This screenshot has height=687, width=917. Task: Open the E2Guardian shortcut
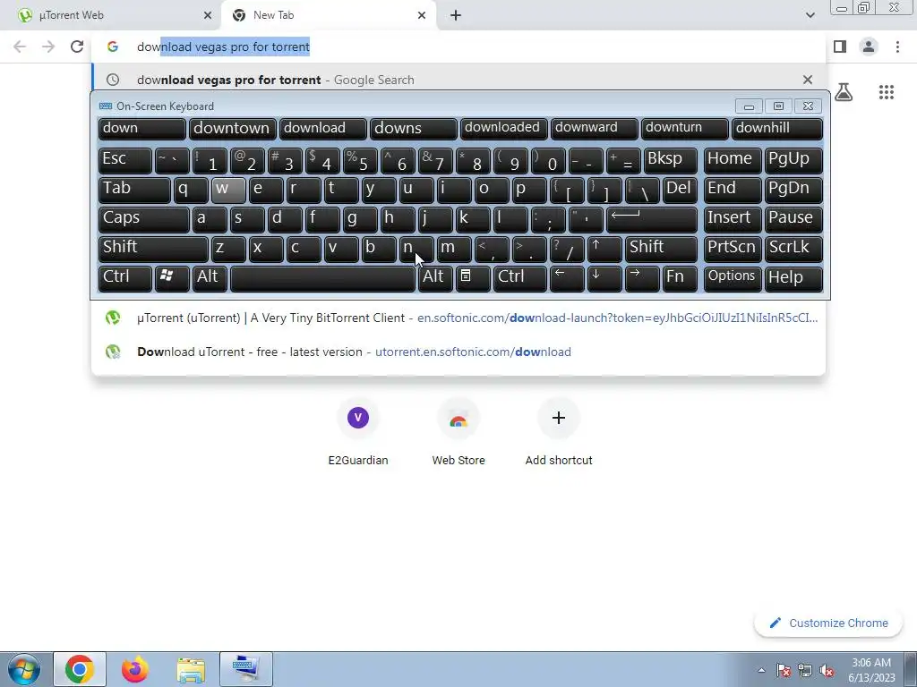358,432
